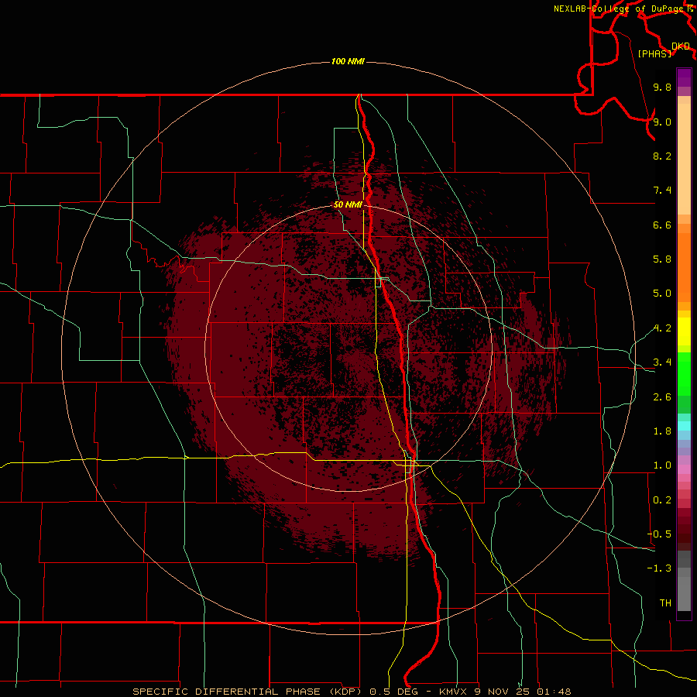697x697 pixels.
Task: Click the 5.8 scale value
Action: coord(662,259)
